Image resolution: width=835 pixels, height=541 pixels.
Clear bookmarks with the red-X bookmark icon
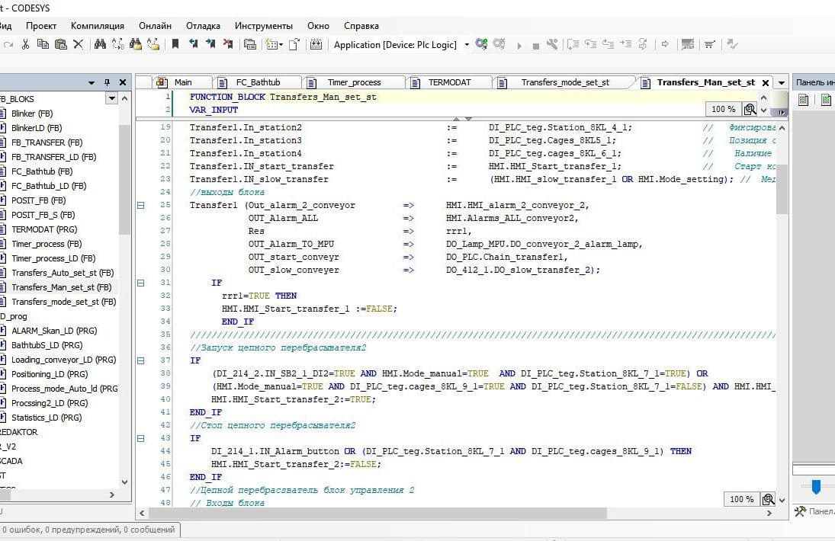(x=228, y=45)
